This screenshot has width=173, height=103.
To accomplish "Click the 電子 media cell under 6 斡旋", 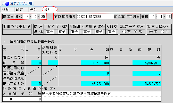I will [x=112, y=32].
